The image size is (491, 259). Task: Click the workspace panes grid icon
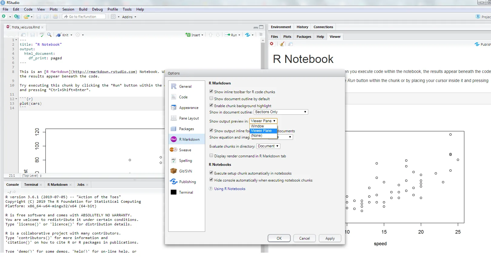click(113, 17)
